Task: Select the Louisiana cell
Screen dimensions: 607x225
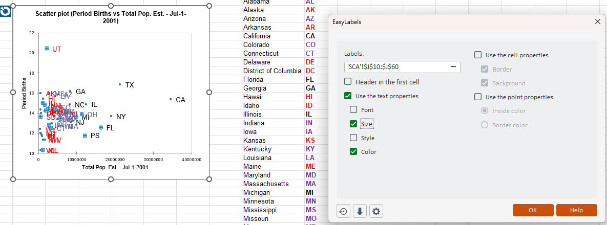Action: point(273,157)
